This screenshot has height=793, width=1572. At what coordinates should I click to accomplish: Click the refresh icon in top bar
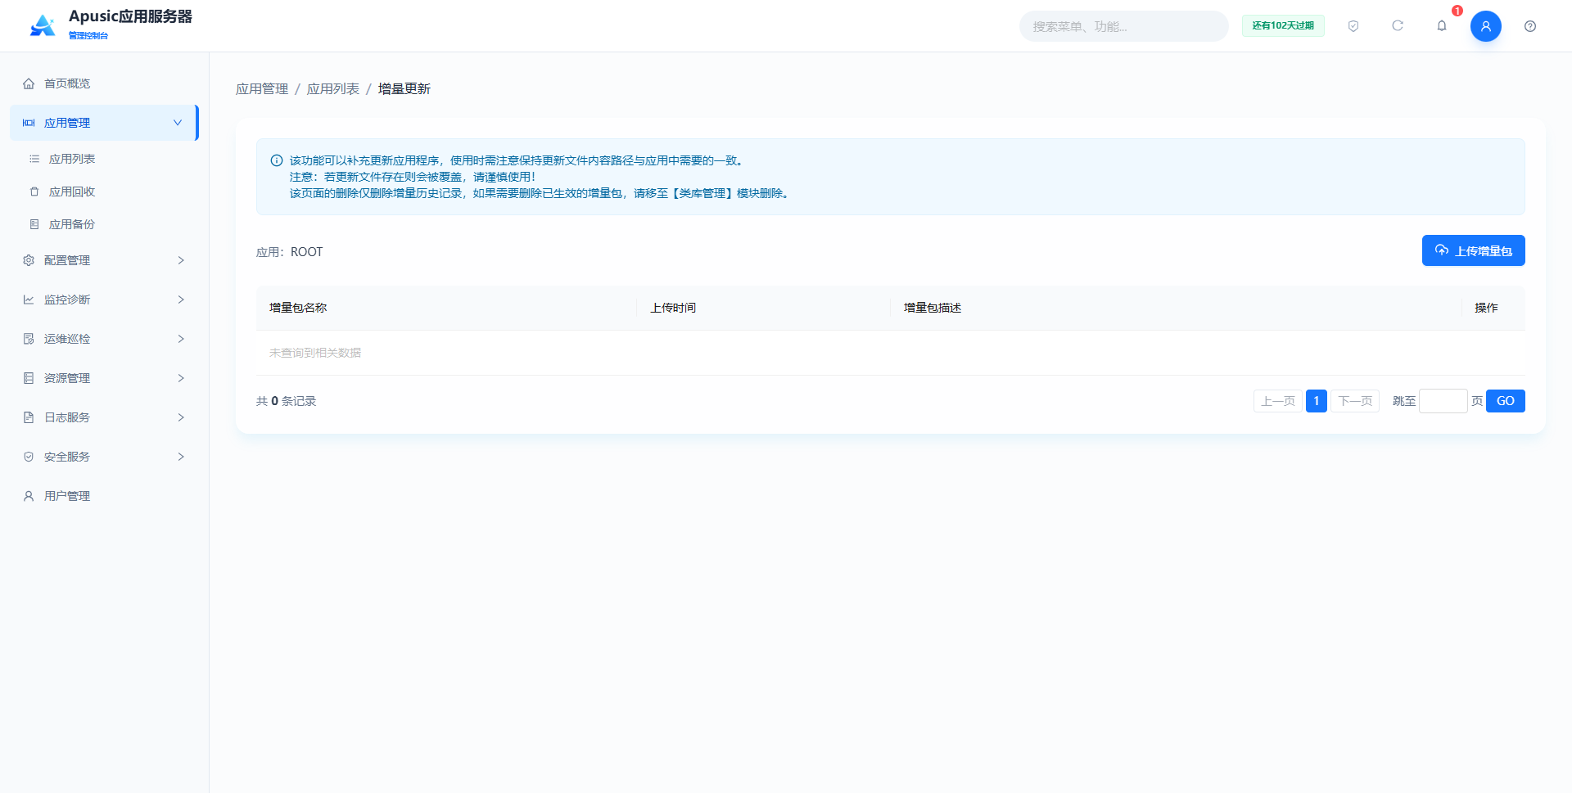(x=1398, y=26)
